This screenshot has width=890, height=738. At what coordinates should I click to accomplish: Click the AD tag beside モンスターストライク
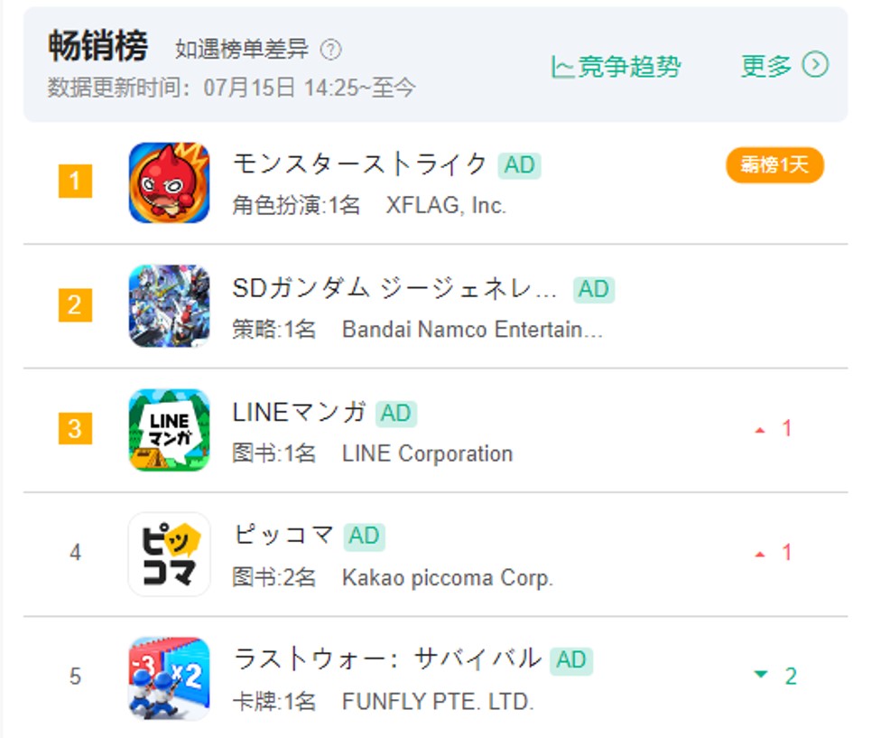pos(519,165)
